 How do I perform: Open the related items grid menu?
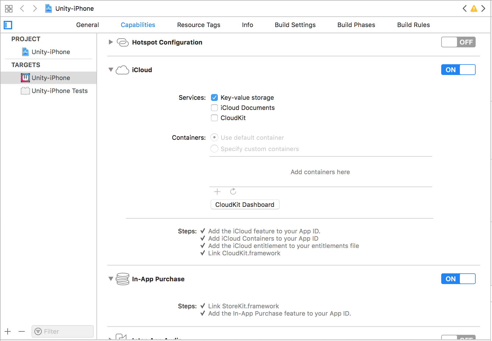tap(9, 8)
